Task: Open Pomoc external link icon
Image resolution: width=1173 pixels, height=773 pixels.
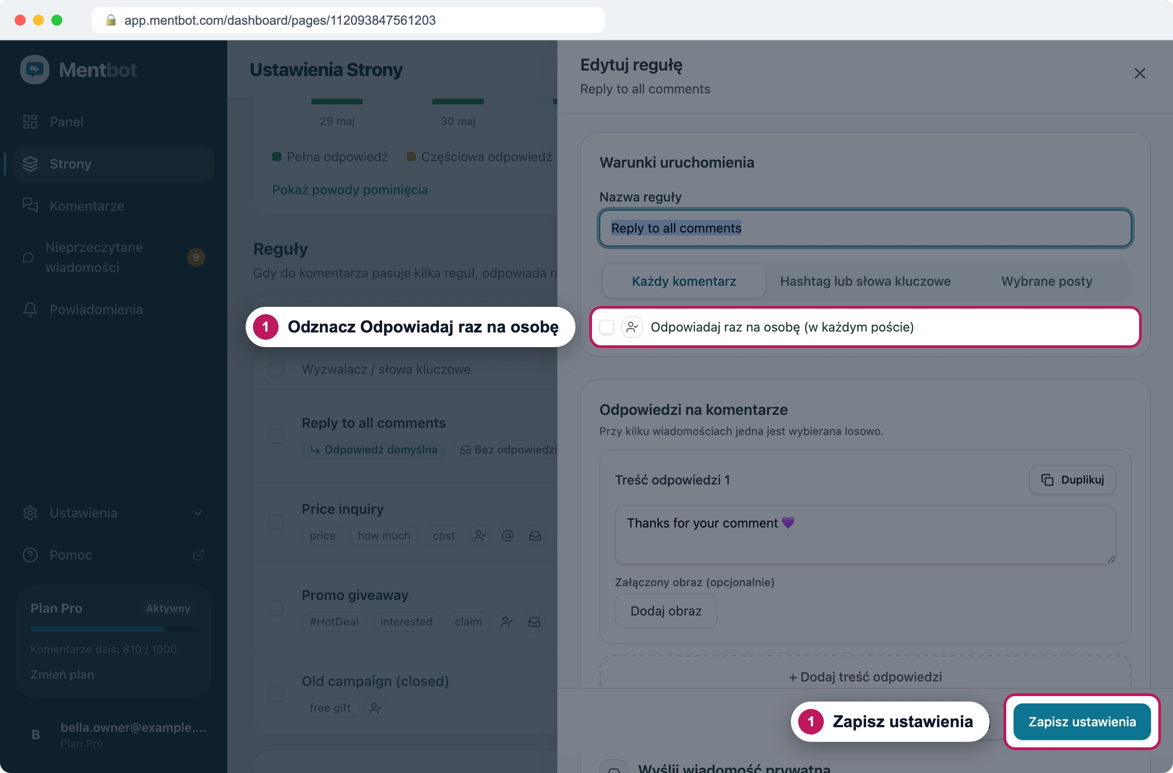Action: pos(198,555)
